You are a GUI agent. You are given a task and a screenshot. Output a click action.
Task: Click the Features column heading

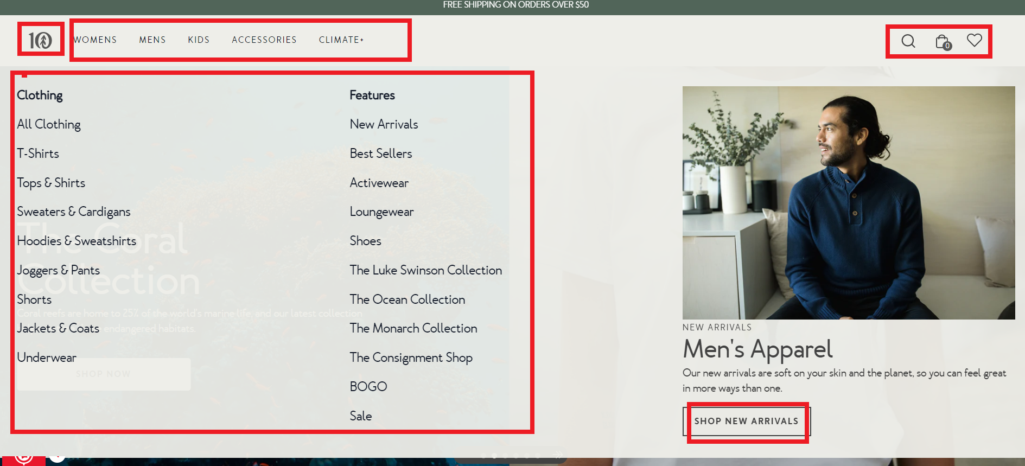(372, 95)
